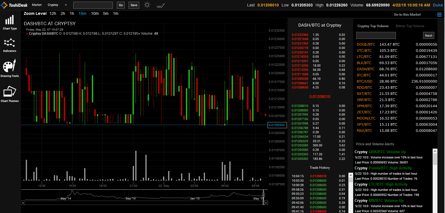Click the checkmark line chart icon

point(161,5)
